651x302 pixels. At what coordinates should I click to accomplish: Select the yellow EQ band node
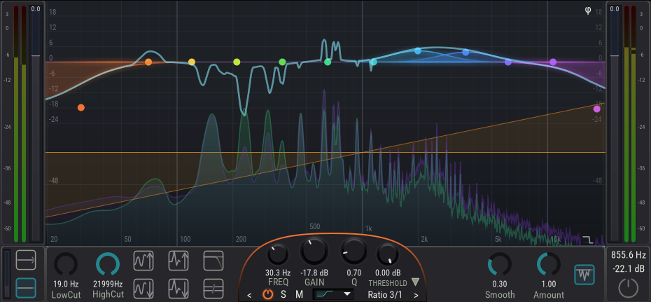pyautogui.click(x=191, y=62)
